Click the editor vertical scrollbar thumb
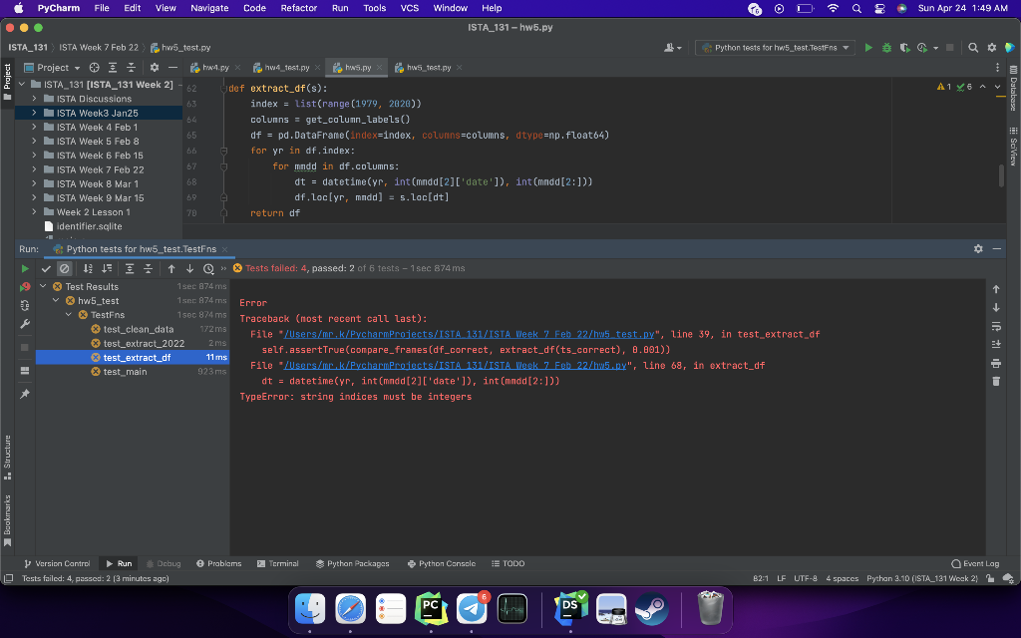The image size is (1021, 638). pos(1001,175)
